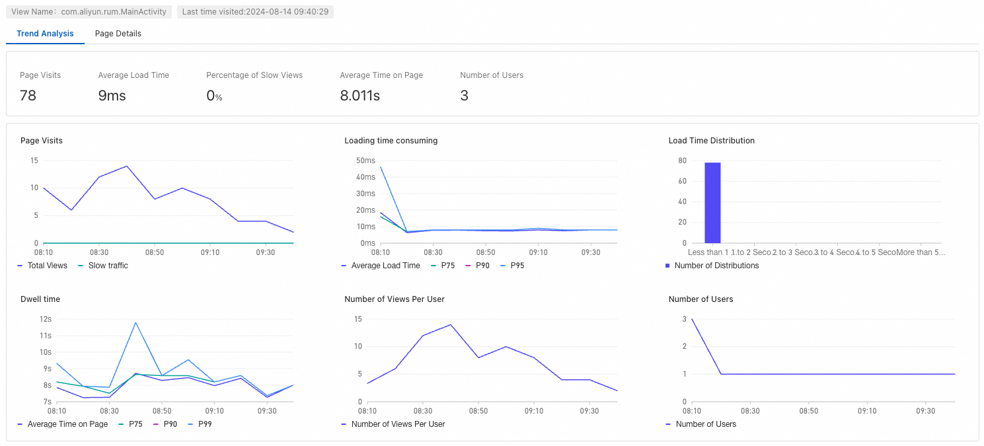The image size is (984, 446).
Task: Click the Last time visited timestamp tag
Action: click(255, 12)
